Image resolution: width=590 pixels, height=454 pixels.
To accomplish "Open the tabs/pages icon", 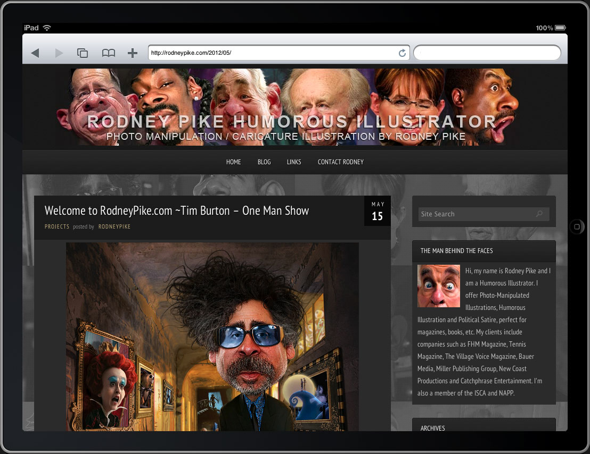I will click(83, 53).
